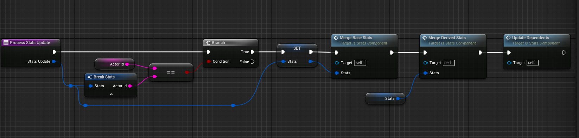Click the red boolean output pin of equals node
The image size is (579, 138).
click(x=187, y=73)
